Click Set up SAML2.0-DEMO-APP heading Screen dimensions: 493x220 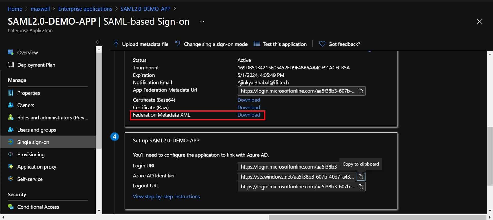pos(166,140)
